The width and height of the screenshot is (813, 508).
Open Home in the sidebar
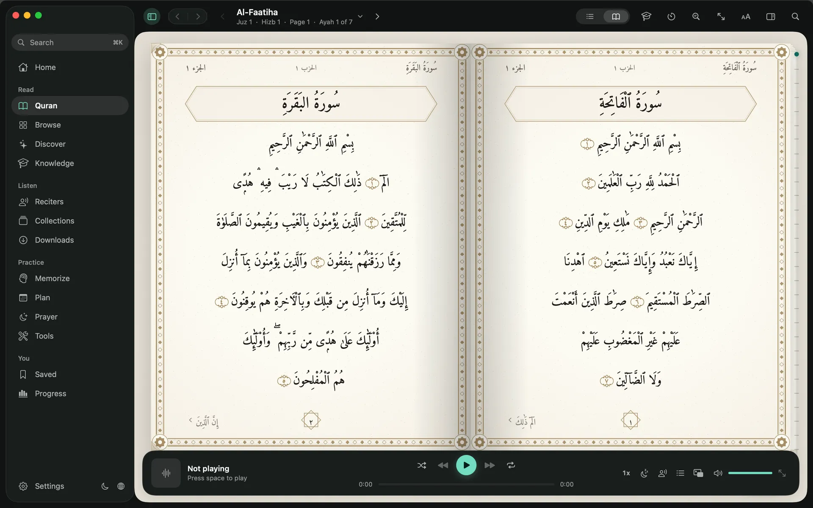point(70,67)
